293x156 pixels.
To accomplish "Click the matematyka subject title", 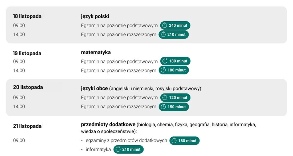I will 96,52.
